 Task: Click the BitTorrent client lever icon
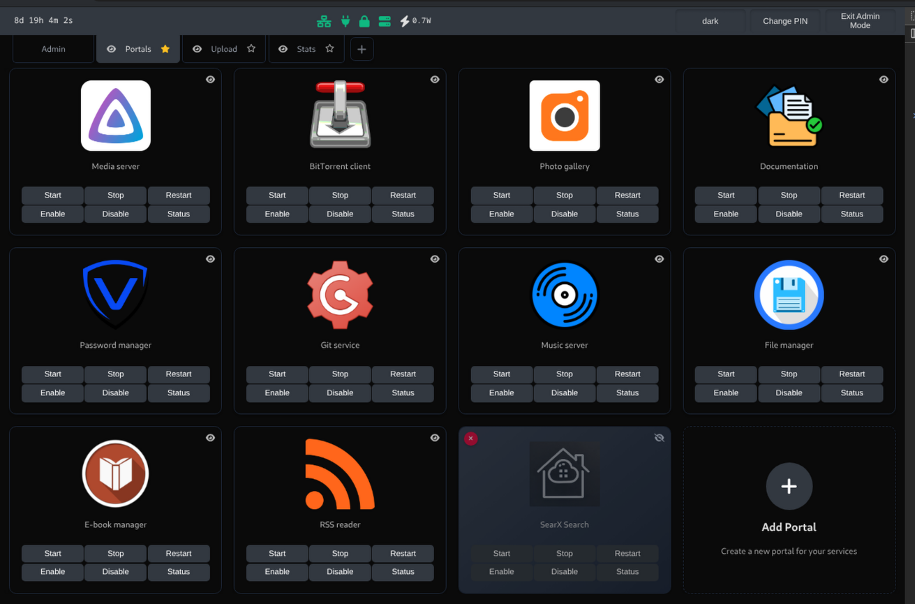pyautogui.click(x=340, y=115)
